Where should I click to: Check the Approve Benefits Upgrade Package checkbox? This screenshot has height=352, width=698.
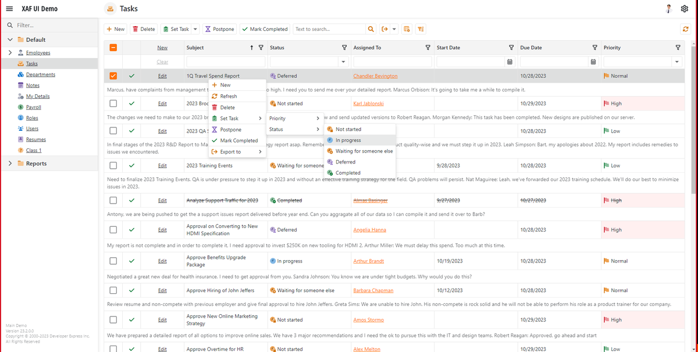[x=113, y=261]
